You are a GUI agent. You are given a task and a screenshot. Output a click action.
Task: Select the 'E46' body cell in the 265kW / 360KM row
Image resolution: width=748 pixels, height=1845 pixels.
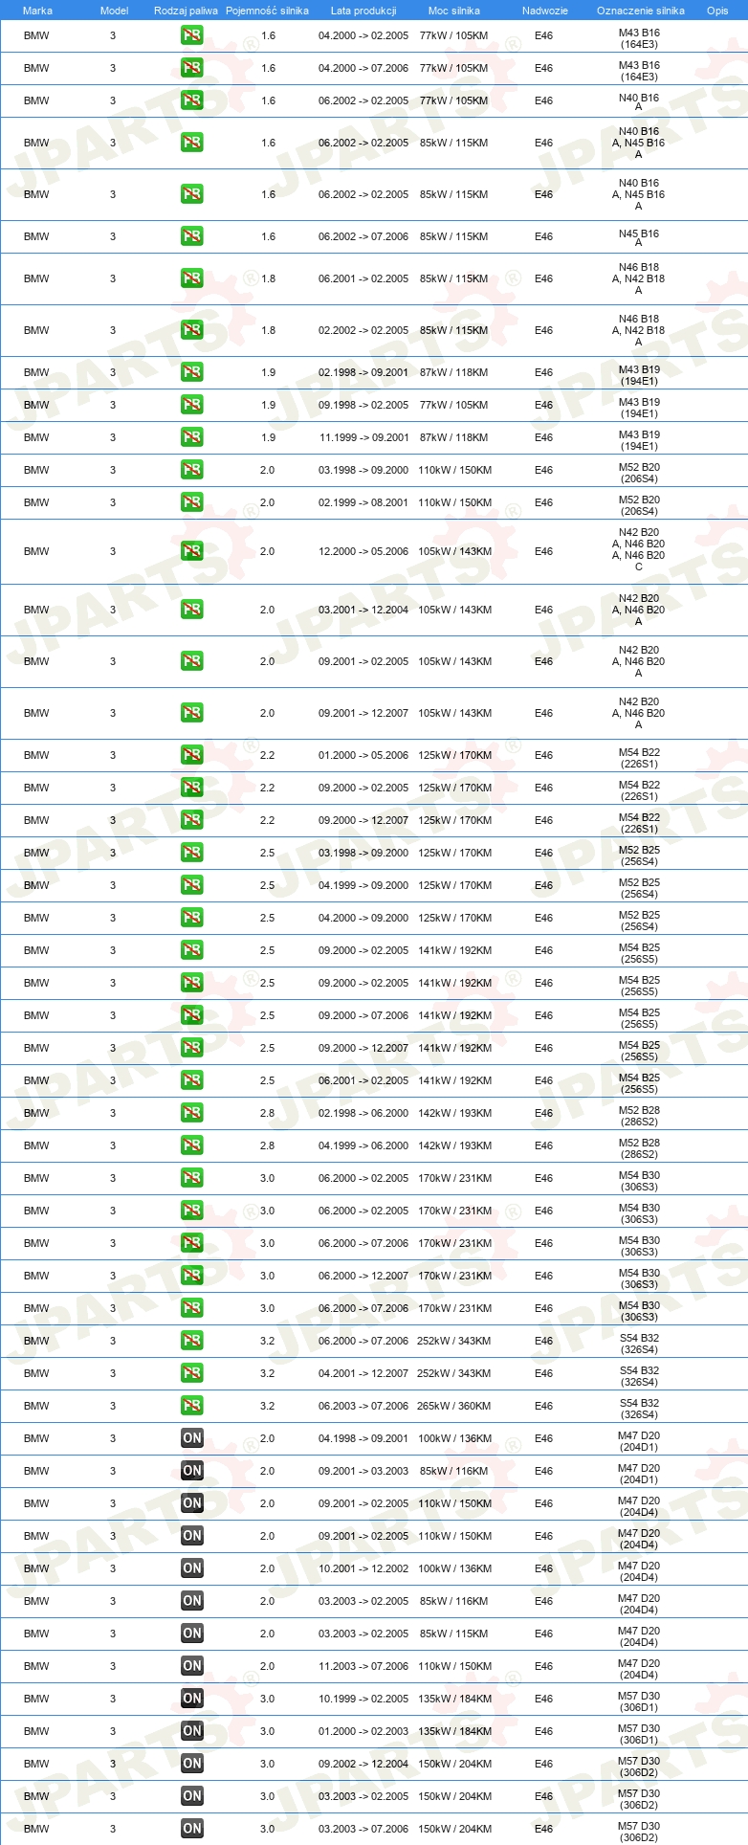pyautogui.click(x=544, y=1407)
